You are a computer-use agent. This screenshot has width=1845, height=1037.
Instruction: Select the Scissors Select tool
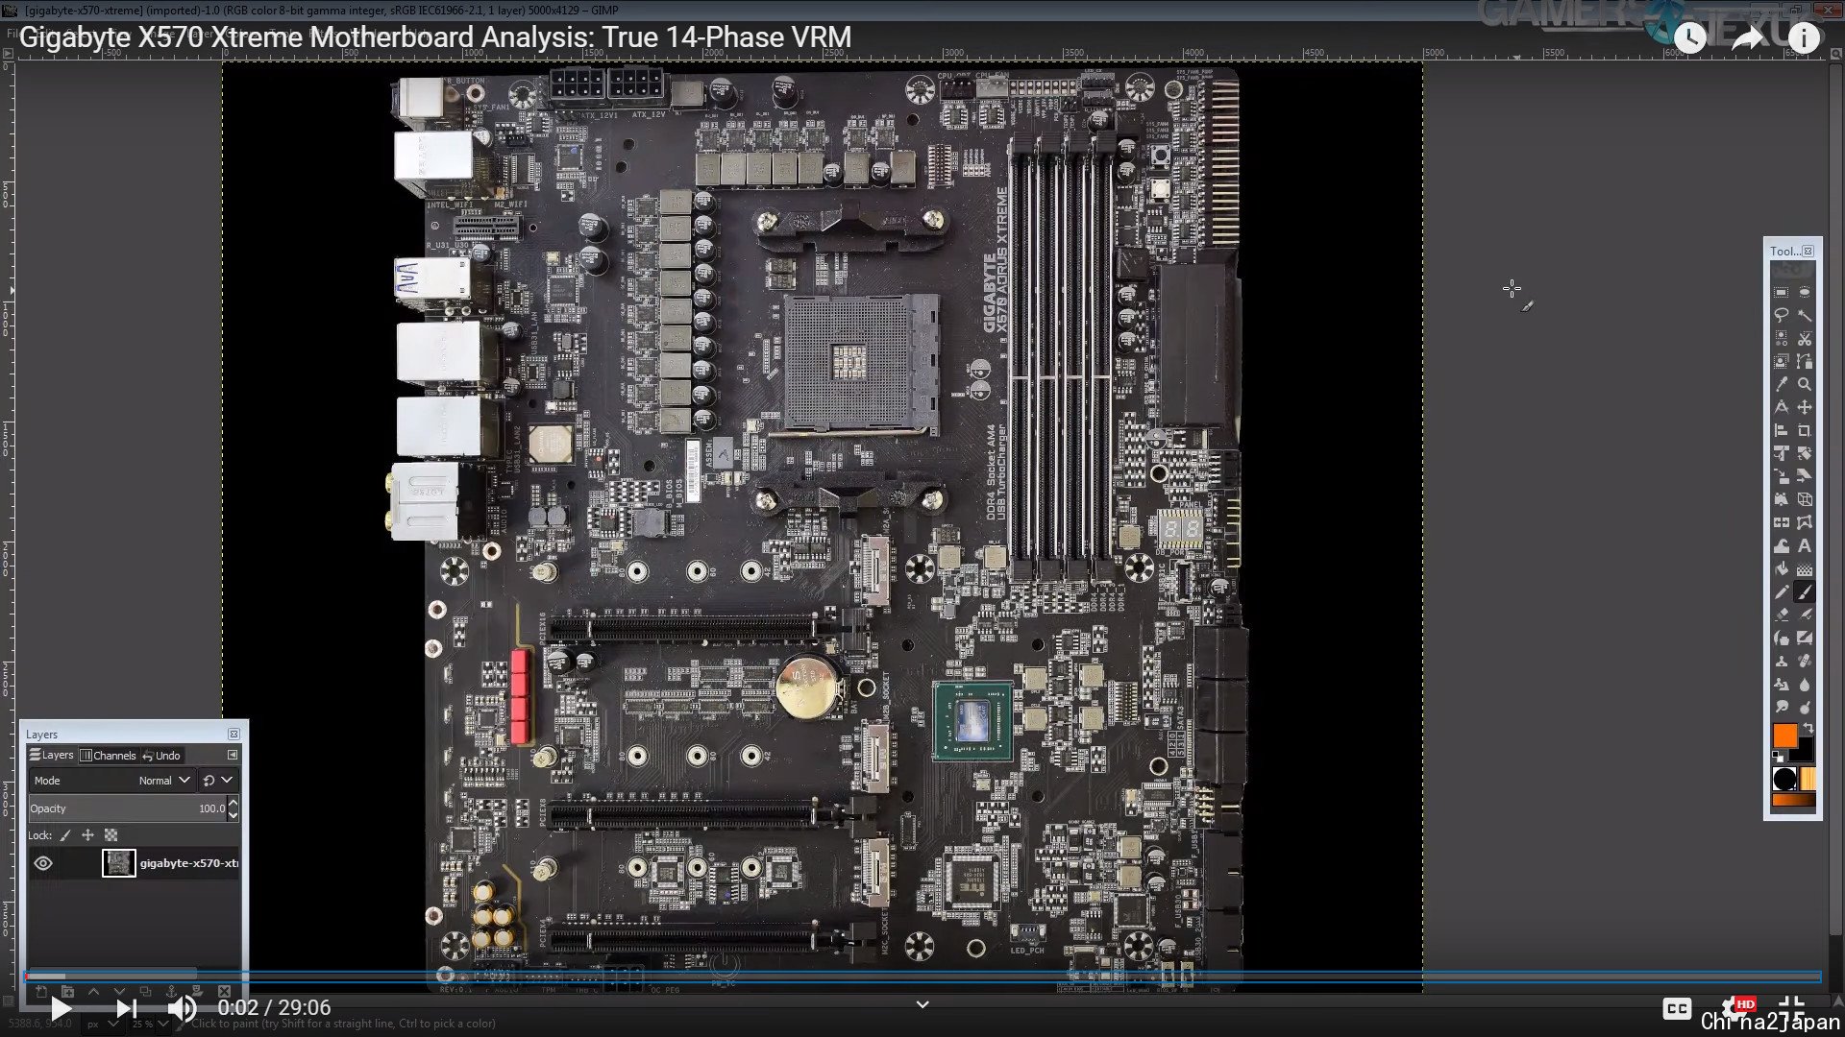[1805, 338]
